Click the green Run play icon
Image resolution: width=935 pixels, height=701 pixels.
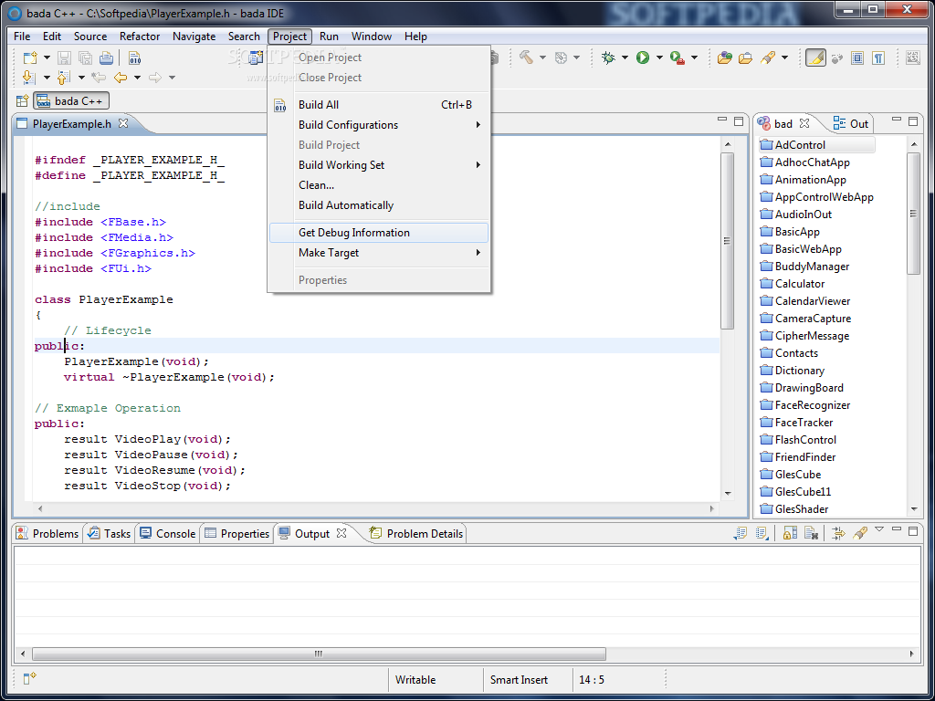[x=642, y=58]
